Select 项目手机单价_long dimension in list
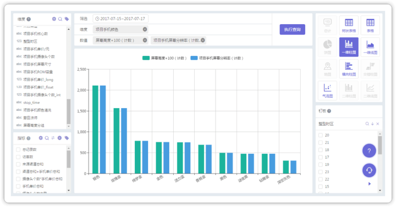 [38, 80]
